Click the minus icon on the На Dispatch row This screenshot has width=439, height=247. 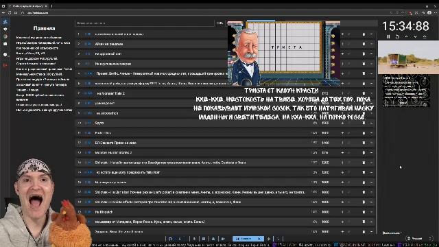pos(372,212)
